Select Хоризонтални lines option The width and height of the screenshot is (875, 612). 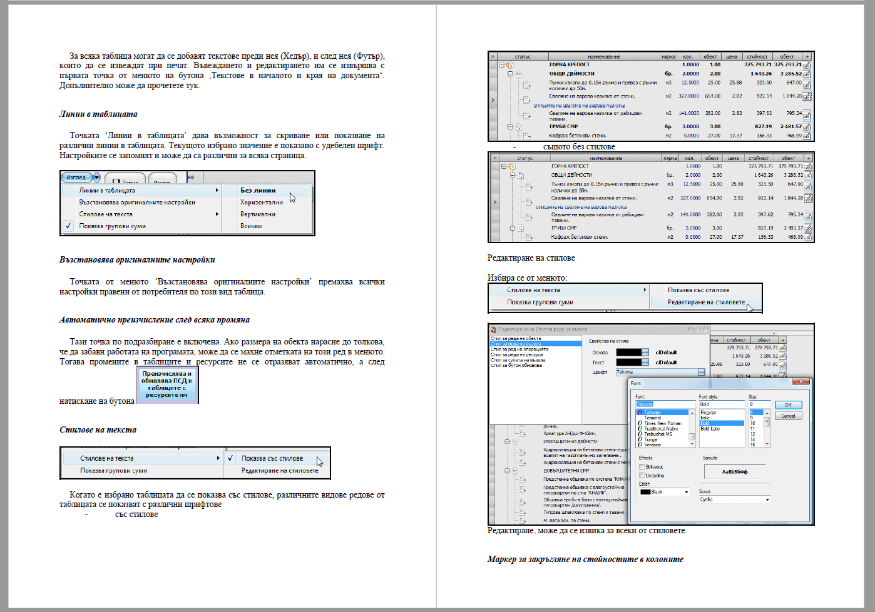coord(267,203)
